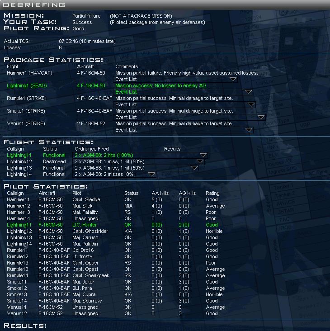The height and width of the screenshot is (331, 330).
Task: Select pilot Lt. frosty
Action: 82,257
